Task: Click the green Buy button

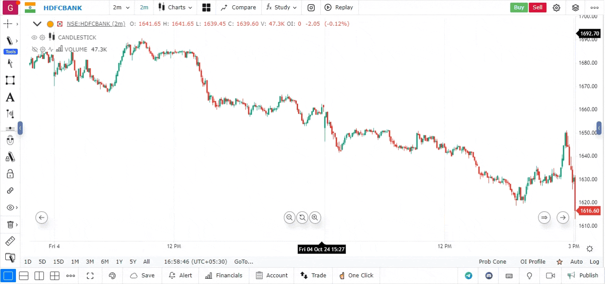Action: click(x=519, y=8)
